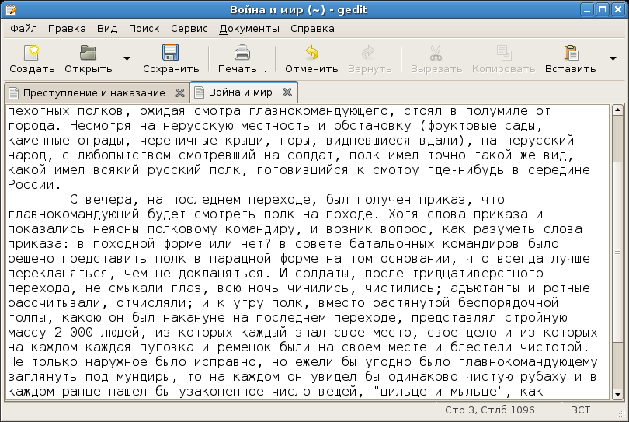The height and width of the screenshot is (422, 629).
Task: Click document icon on Война и мир tab
Action: (x=199, y=92)
